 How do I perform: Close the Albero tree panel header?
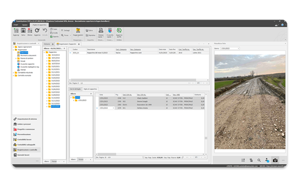coord(64,49)
